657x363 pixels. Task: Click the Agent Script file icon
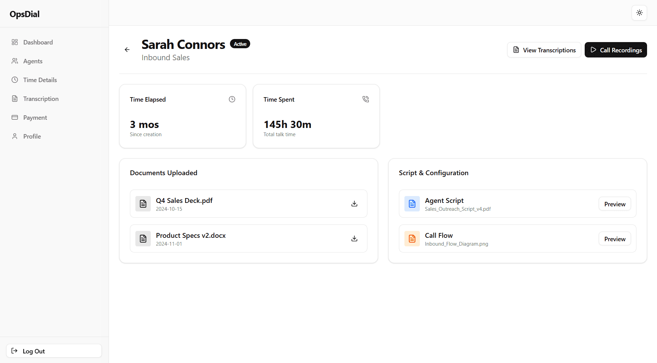(x=412, y=204)
